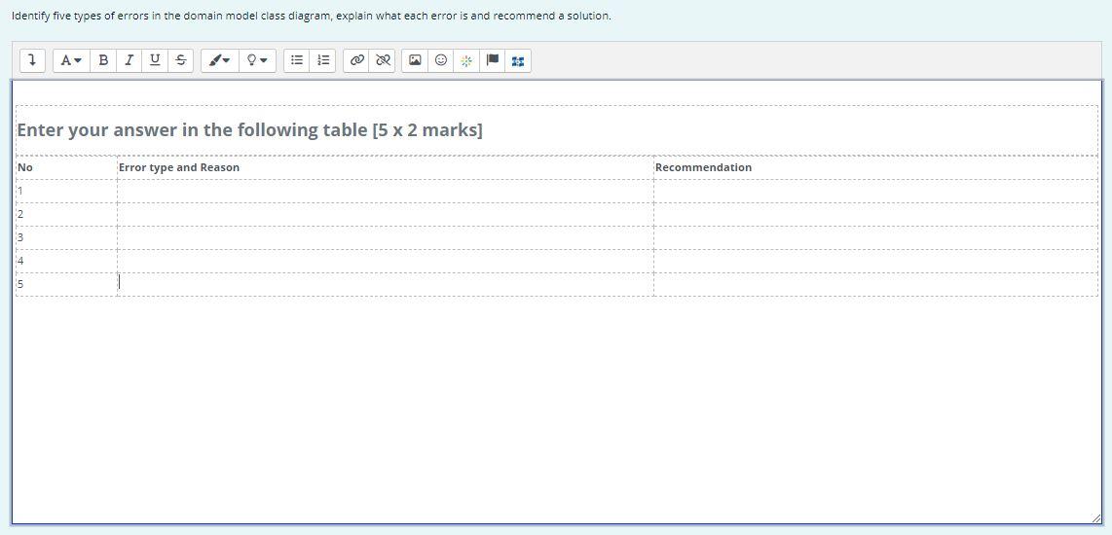This screenshot has height=535, width=1112.
Task: Click the insert link icon
Action: (x=356, y=61)
